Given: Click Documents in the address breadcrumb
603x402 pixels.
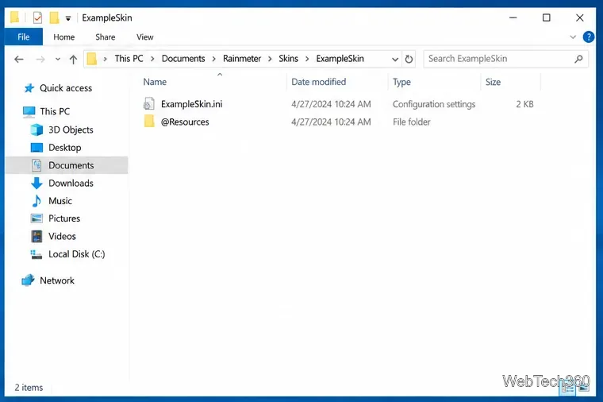Looking at the screenshot, I should [183, 59].
